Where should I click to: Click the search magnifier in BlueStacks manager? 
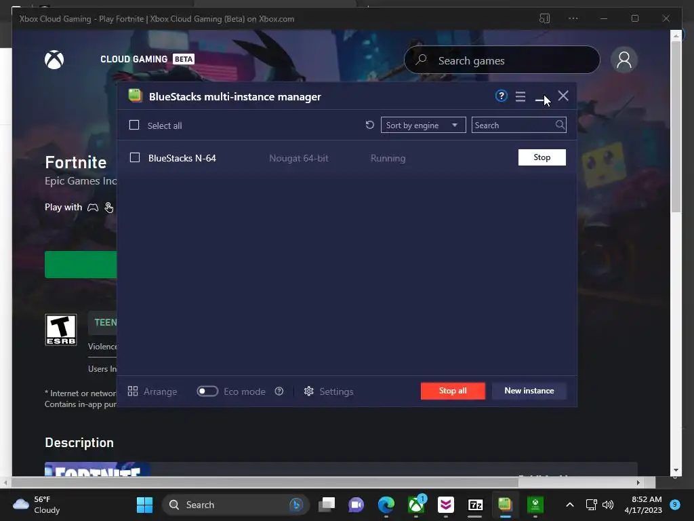point(560,125)
